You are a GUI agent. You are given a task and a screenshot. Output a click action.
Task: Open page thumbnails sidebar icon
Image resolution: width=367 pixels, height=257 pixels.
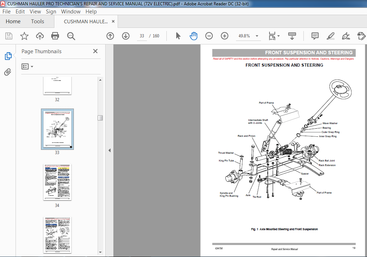tap(8, 56)
